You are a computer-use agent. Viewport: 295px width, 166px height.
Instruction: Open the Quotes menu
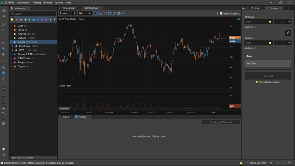tap(59, 3)
